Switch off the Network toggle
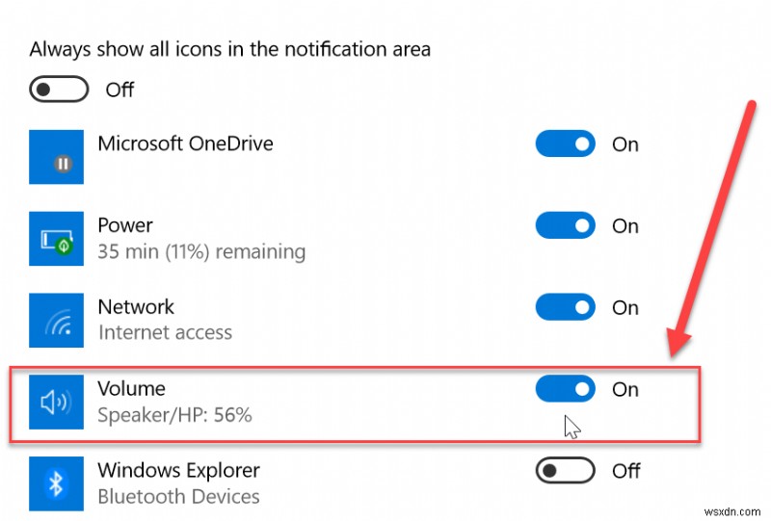This screenshot has height=521, width=771. pos(566,308)
